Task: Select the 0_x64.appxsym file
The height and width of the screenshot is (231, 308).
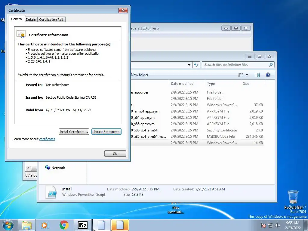Action: (x=197, y=118)
